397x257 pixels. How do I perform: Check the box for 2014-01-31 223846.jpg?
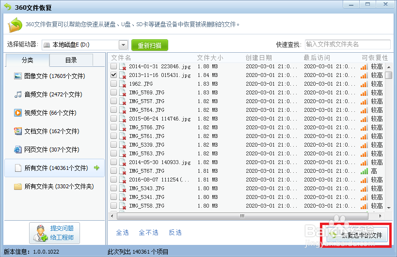tap(114, 66)
